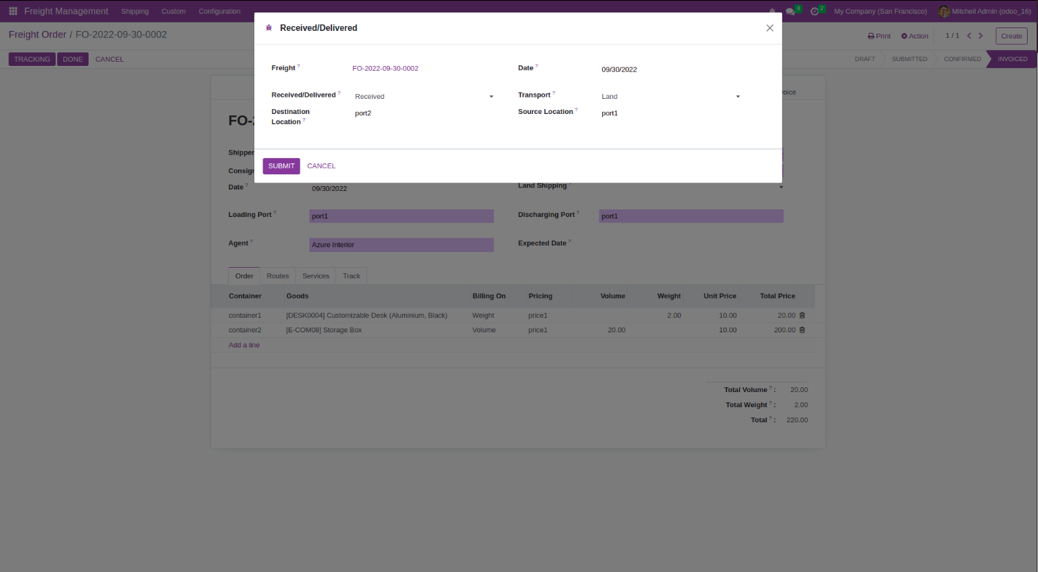Click the Create button

pyautogui.click(x=1011, y=36)
